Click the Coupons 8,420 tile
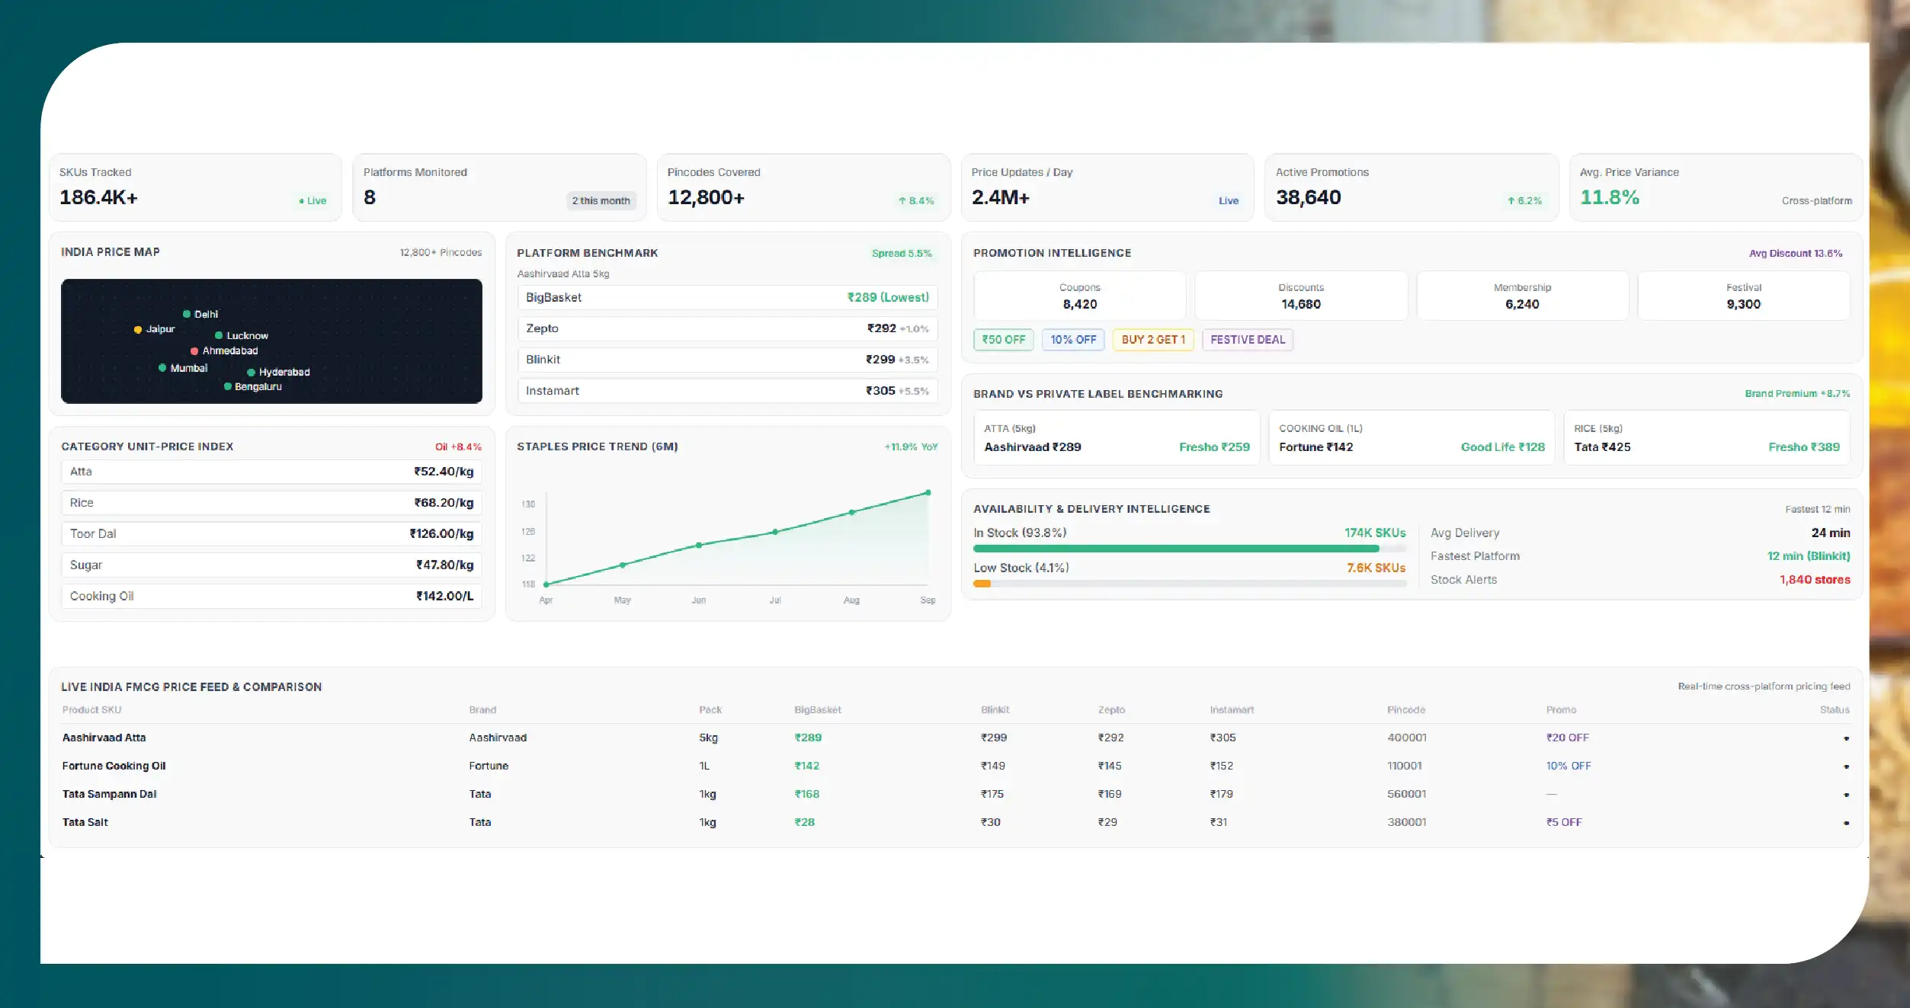Viewport: 1910px width, 1008px height. [1080, 296]
